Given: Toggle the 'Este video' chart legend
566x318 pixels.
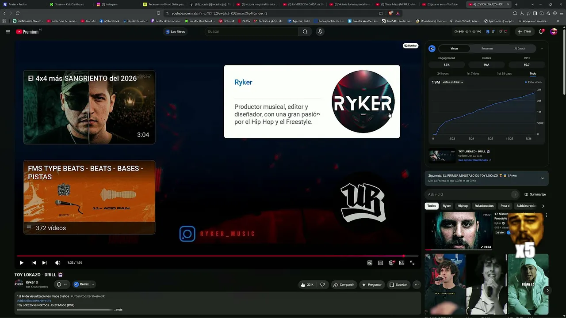Looking at the screenshot, I should 533,82.
